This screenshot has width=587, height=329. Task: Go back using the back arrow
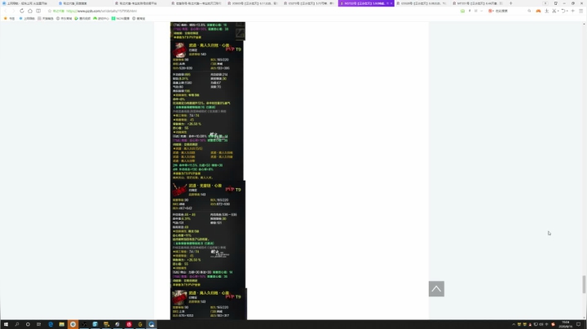(x=6, y=11)
